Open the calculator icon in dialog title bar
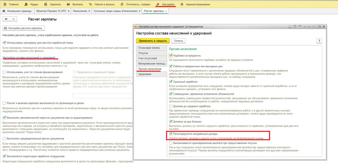338x163 pixels. pyautogui.click(x=295, y=27)
